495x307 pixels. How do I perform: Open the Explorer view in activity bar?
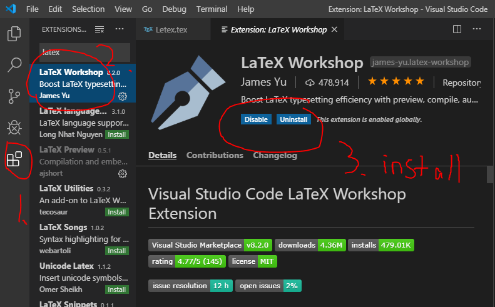point(14,33)
